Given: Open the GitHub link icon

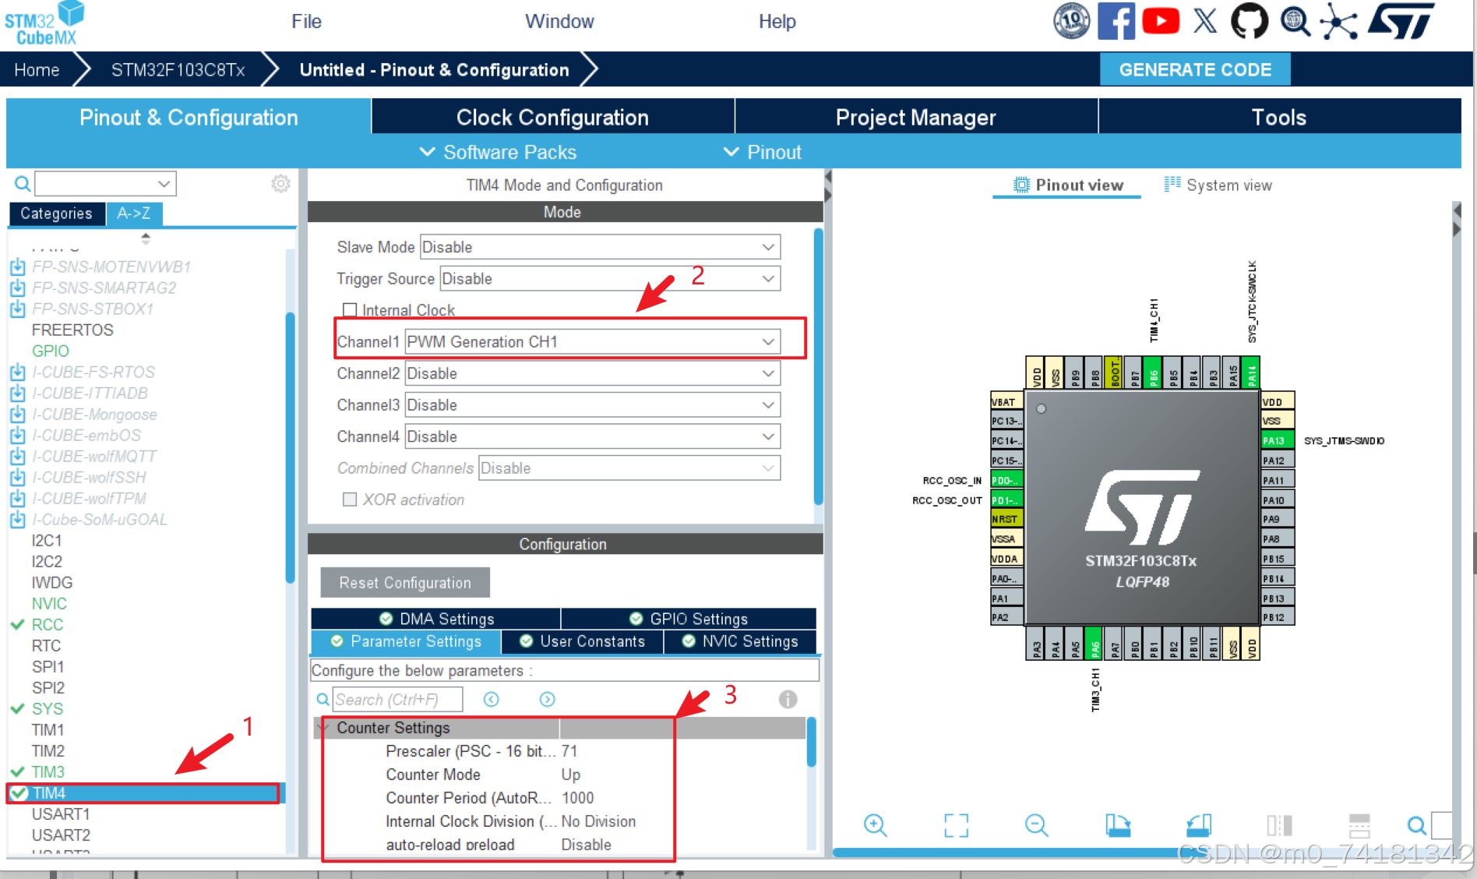Looking at the screenshot, I should pyautogui.click(x=1250, y=21).
